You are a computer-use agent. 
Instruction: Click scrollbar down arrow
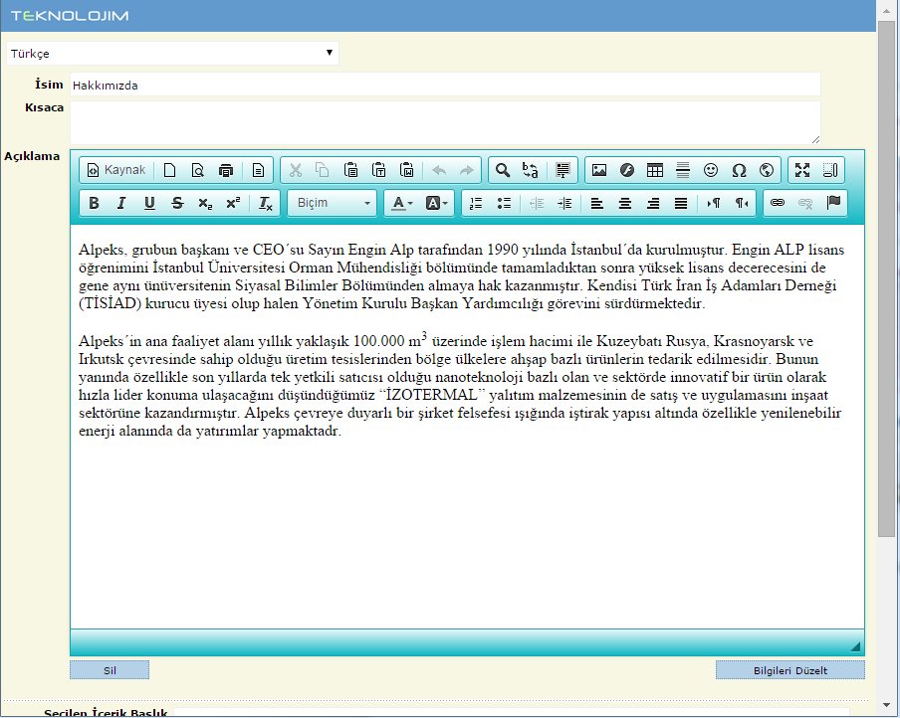[x=886, y=705]
